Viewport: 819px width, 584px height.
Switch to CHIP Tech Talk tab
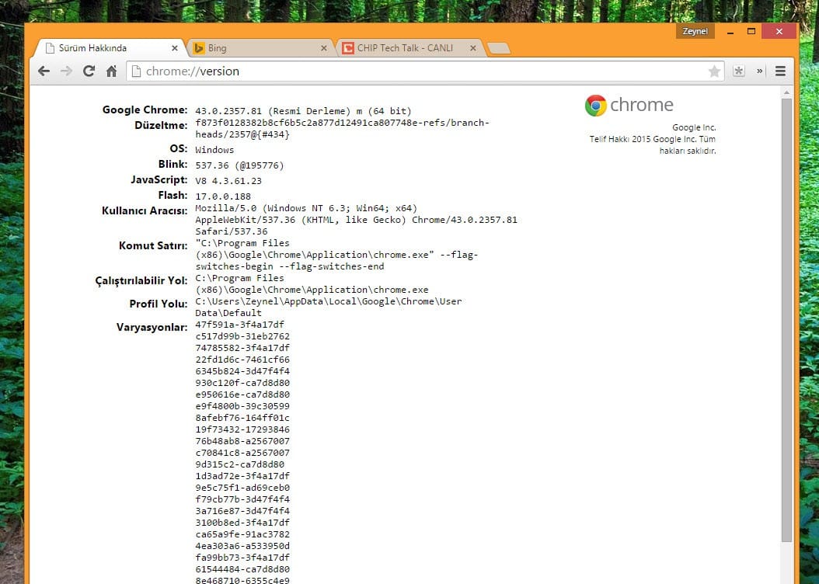[410, 48]
